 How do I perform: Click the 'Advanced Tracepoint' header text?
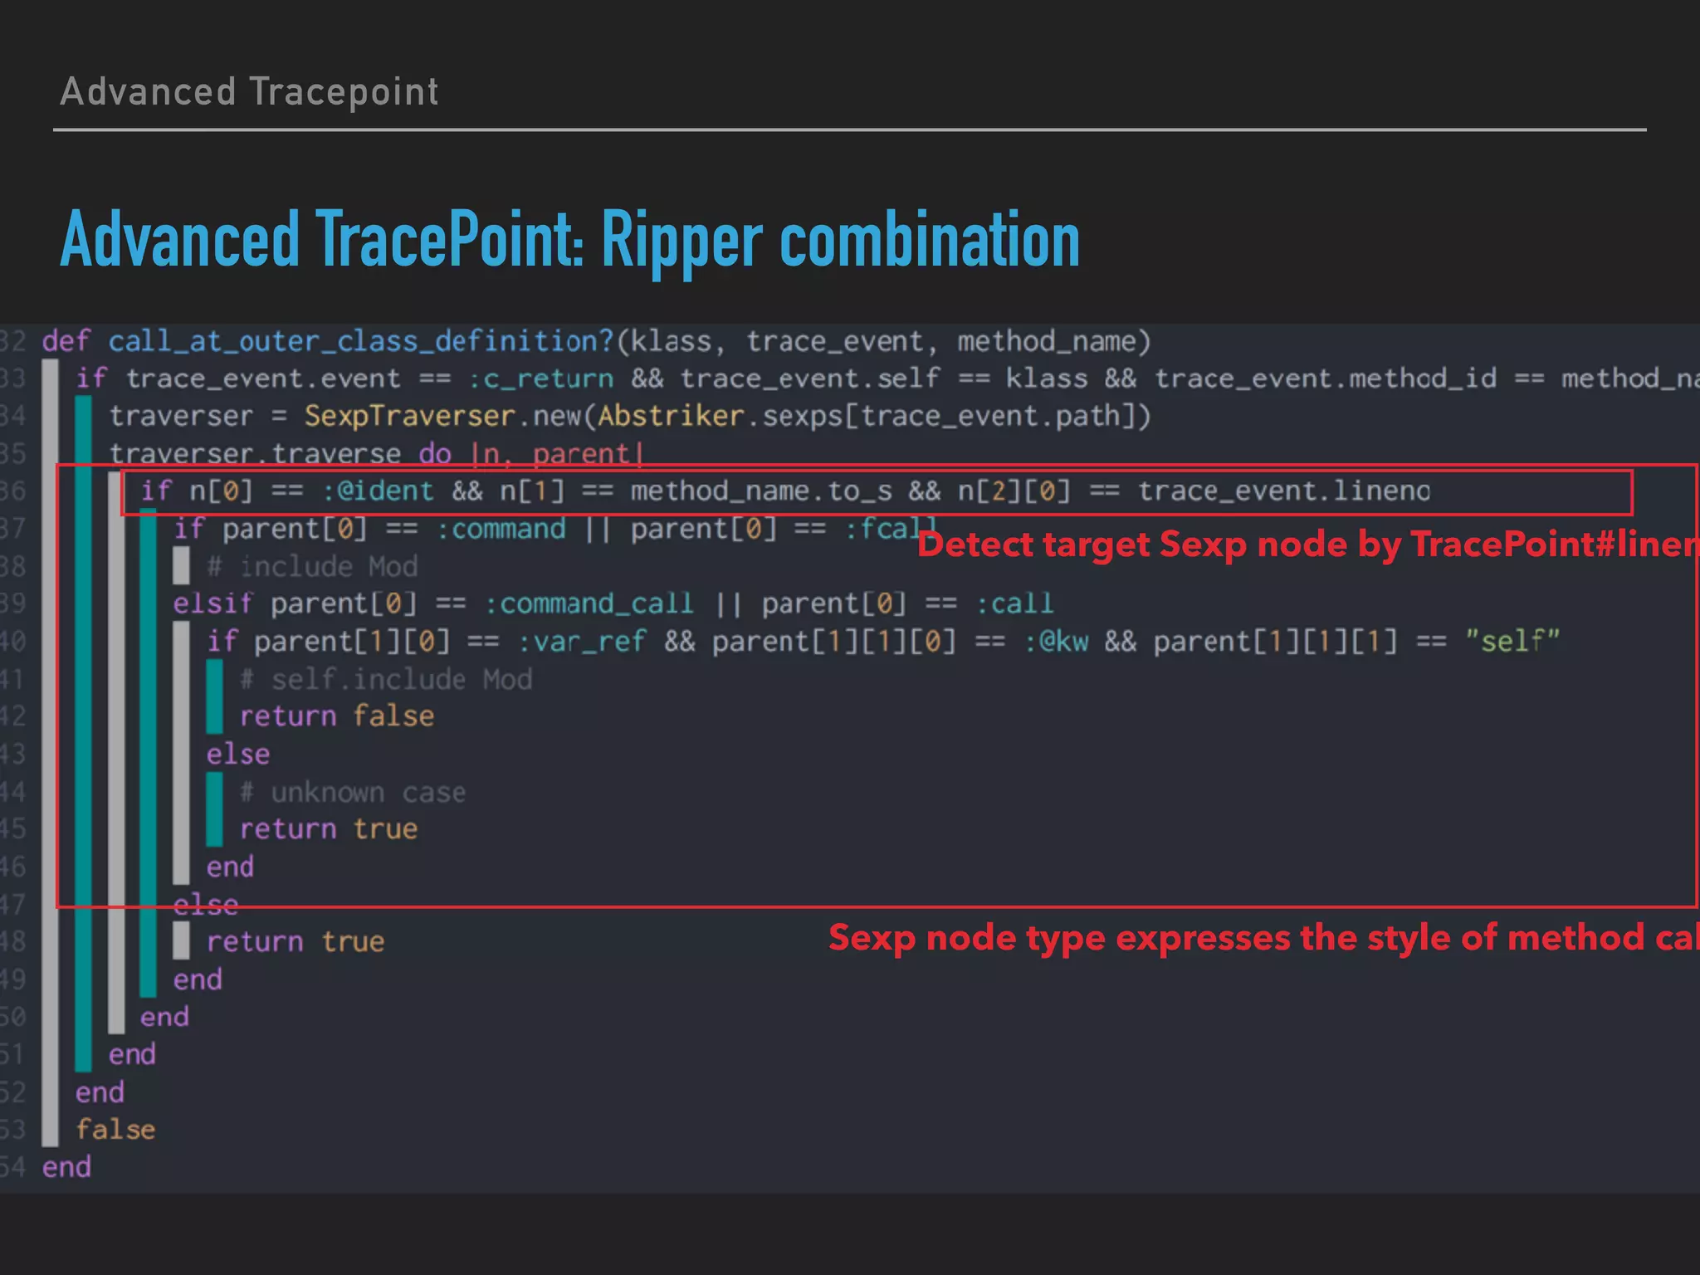tap(249, 91)
